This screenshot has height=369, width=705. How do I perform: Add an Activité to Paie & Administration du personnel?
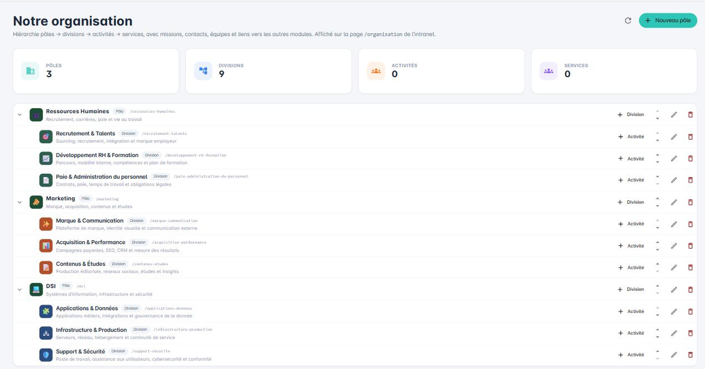[x=631, y=180]
